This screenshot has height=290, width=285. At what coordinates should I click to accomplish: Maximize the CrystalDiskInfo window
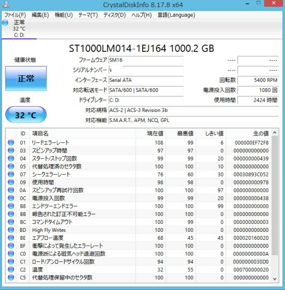tap(258, 3)
